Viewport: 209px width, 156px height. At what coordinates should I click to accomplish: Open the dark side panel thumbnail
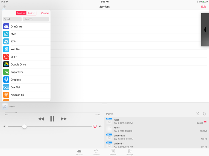coord(205,30)
